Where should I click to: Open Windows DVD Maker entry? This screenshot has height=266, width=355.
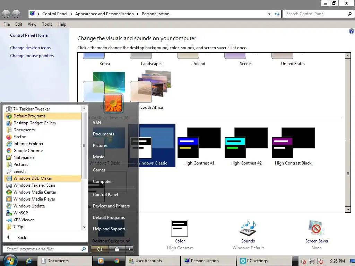click(x=42, y=178)
